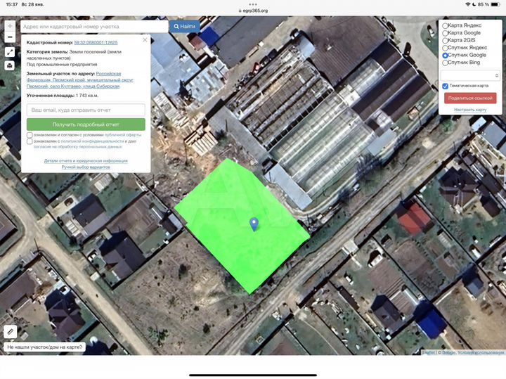506x379 pixels.
Task: Click the print map icon
Action: 10,65
